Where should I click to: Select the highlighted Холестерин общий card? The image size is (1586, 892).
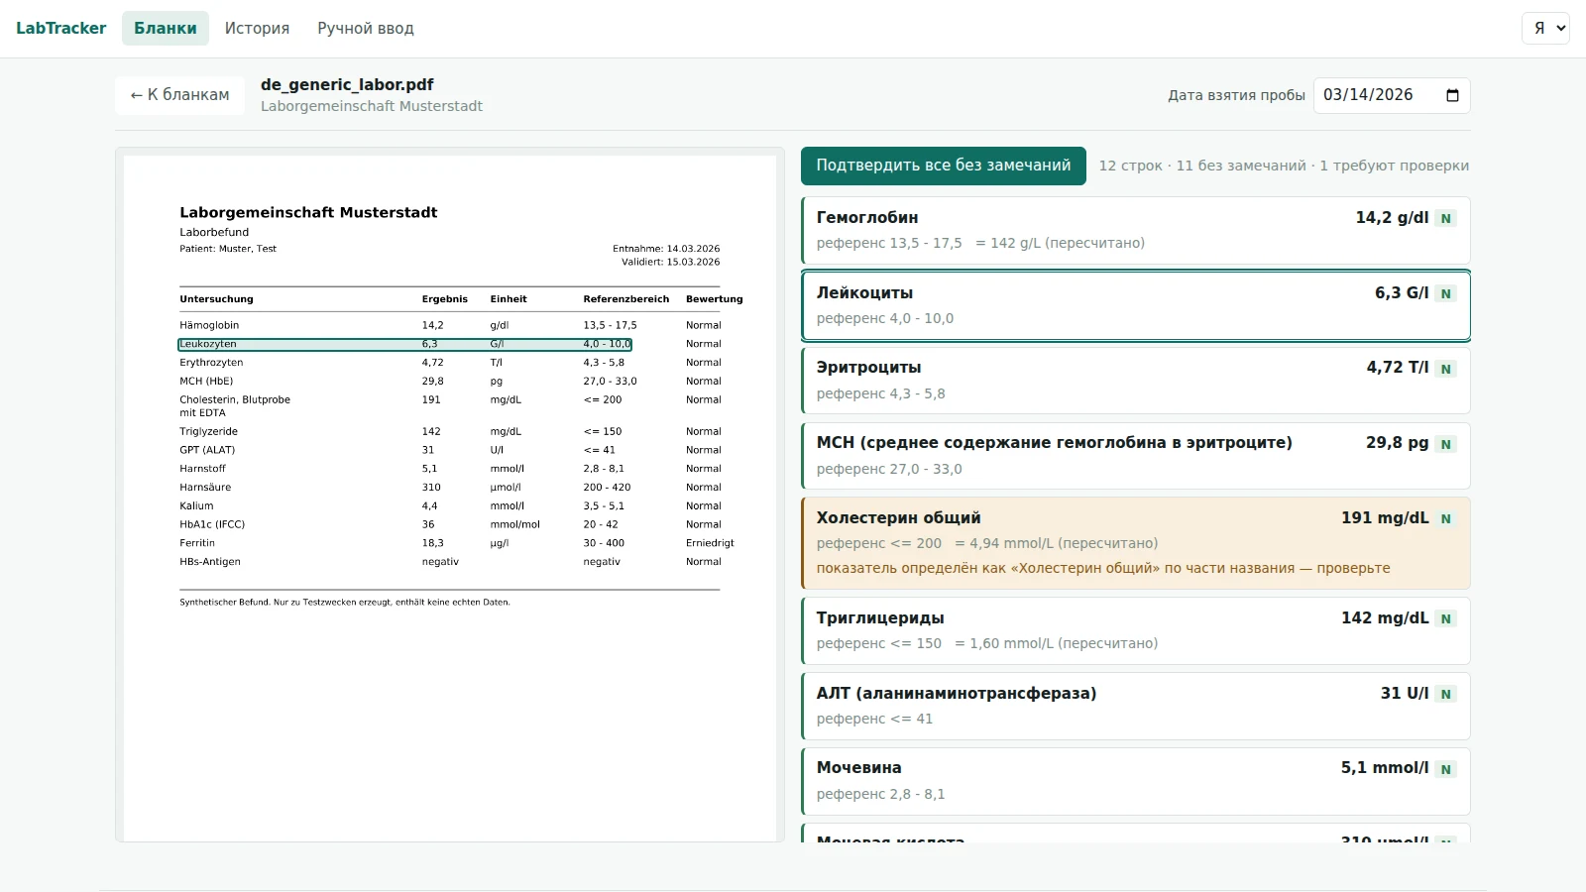(1135, 543)
